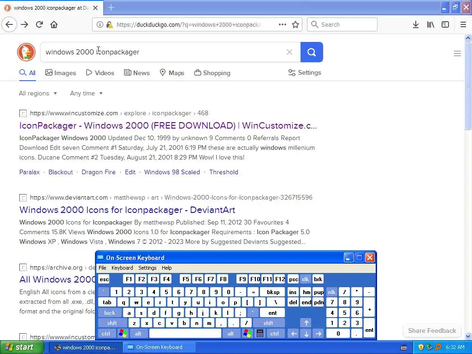472x354 pixels.
Task: Click the left Windows key on On-Screen Keyboard
Action: click(123, 334)
